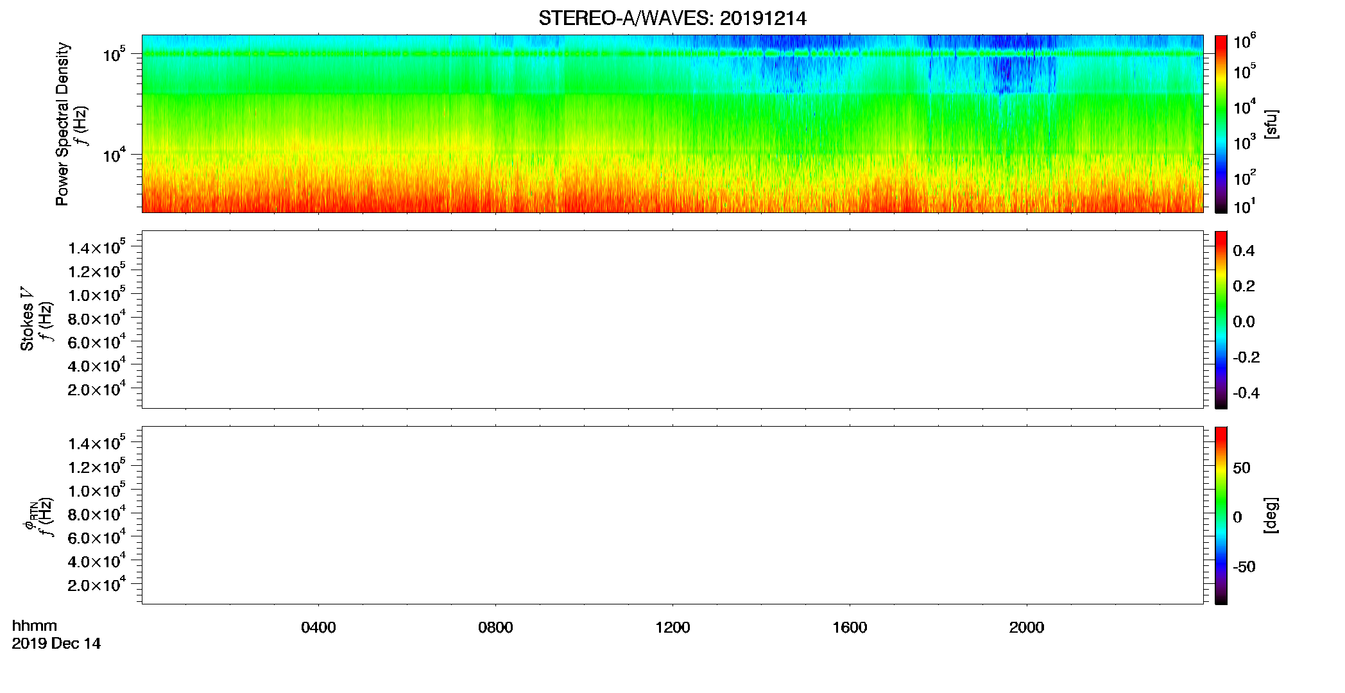The height and width of the screenshot is (693, 1345).
Task: Click the -50 label on degrees color bar
Action: [x=1244, y=567]
